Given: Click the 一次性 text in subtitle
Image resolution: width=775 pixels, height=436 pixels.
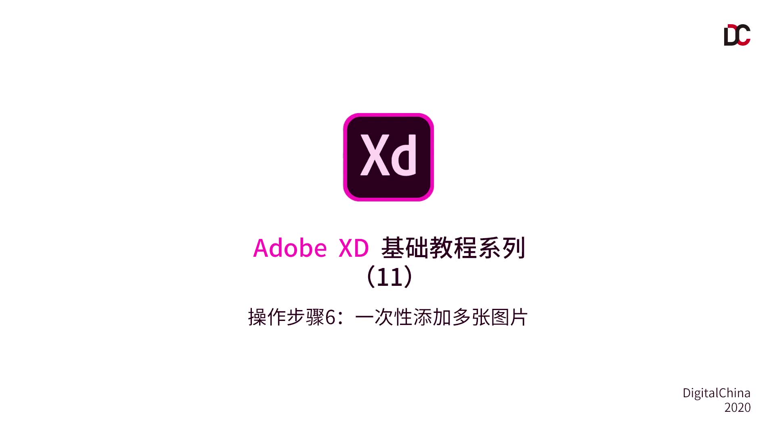Looking at the screenshot, I should (x=383, y=317).
